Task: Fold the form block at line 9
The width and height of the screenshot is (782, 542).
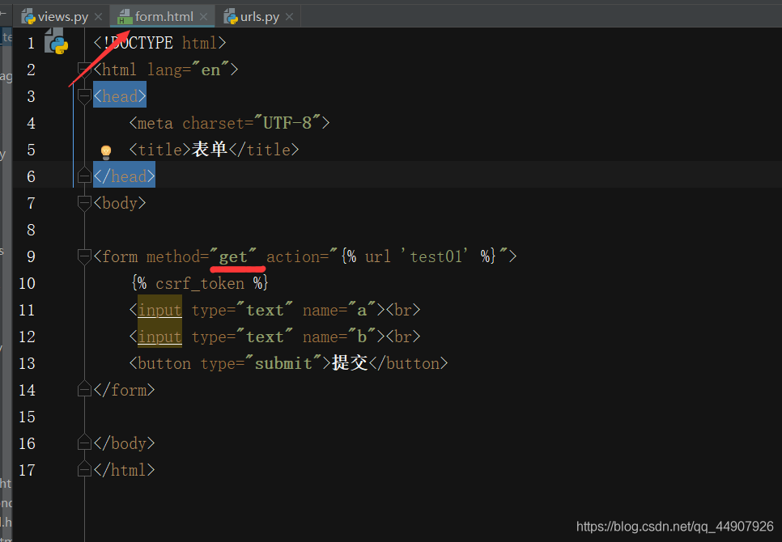Action: tap(84, 256)
